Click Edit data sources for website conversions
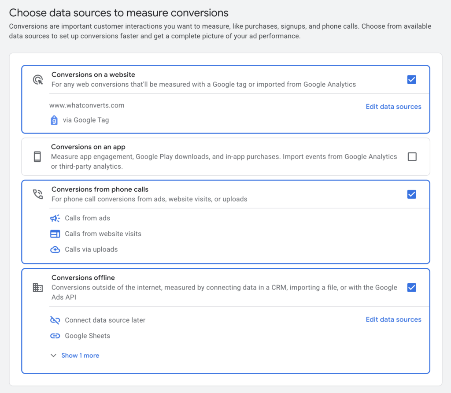This screenshot has width=451, height=393. 393,106
